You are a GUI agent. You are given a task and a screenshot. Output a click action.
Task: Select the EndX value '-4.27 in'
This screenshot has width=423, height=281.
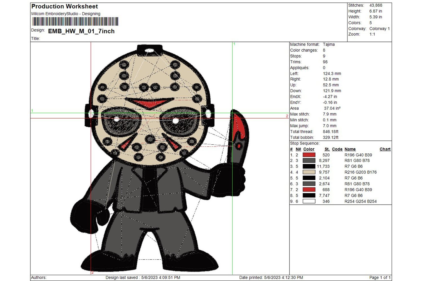(x=330, y=97)
